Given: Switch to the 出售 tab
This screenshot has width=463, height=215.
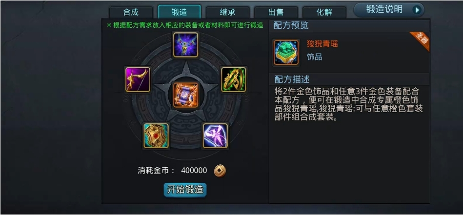Looking at the screenshot, I should point(276,12).
